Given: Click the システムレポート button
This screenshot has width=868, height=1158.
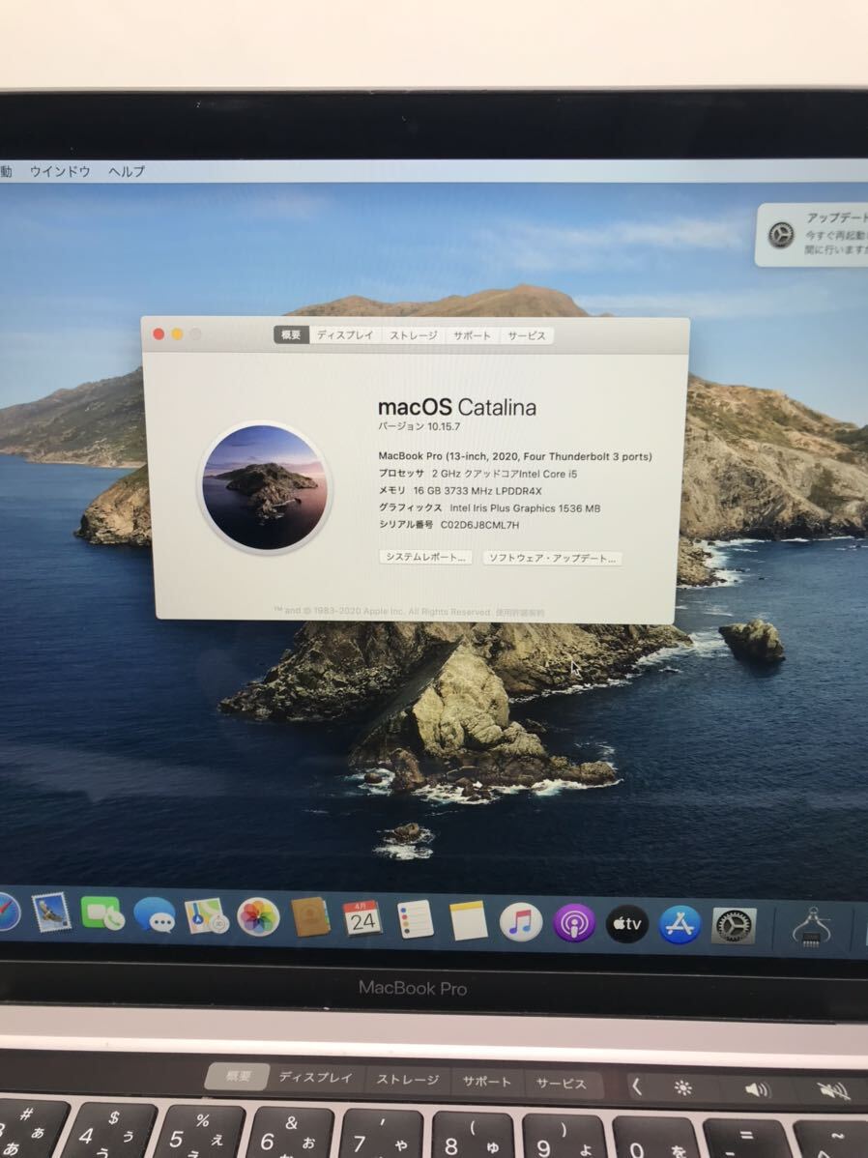Looking at the screenshot, I should tap(425, 557).
